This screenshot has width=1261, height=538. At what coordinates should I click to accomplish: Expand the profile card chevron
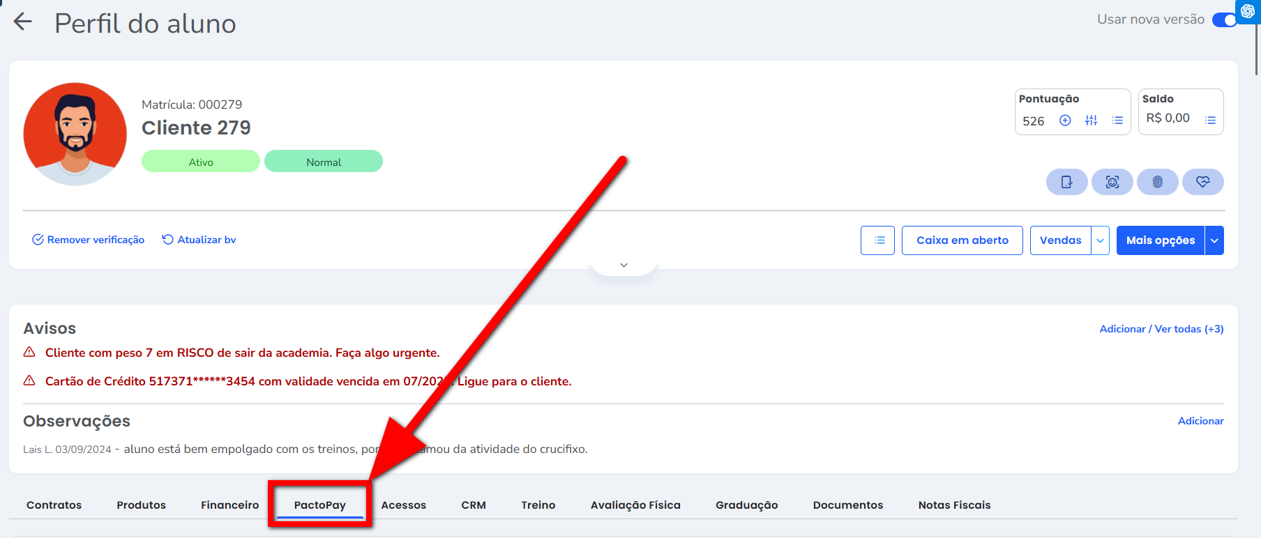click(624, 265)
